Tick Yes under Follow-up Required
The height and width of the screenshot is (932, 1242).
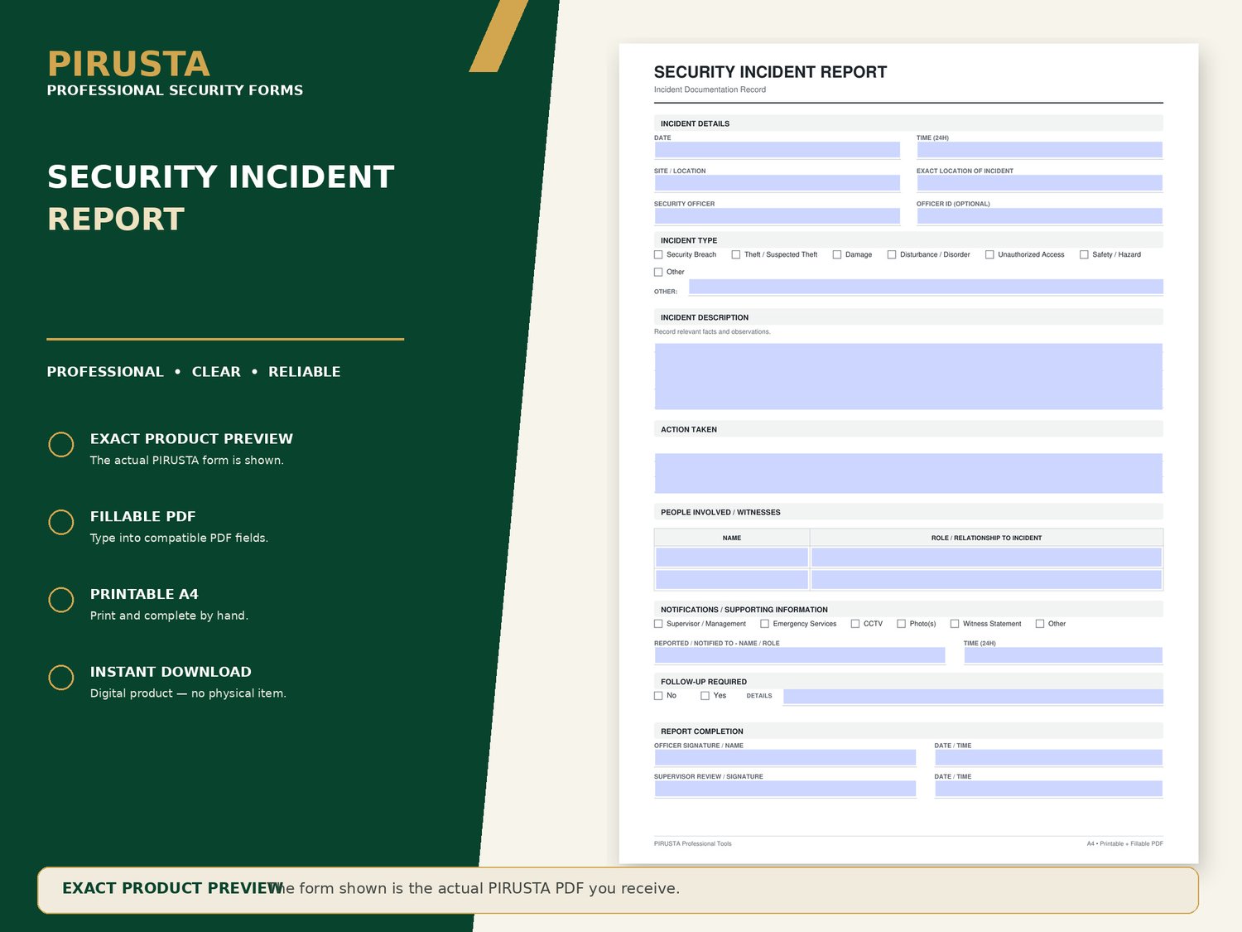click(705, 696)
